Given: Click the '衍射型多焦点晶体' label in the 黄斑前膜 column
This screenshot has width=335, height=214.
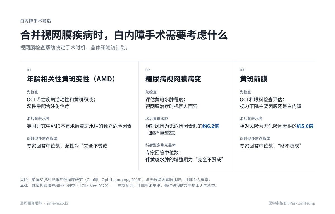Looking at the screenshot, I should tap(255, 138).
